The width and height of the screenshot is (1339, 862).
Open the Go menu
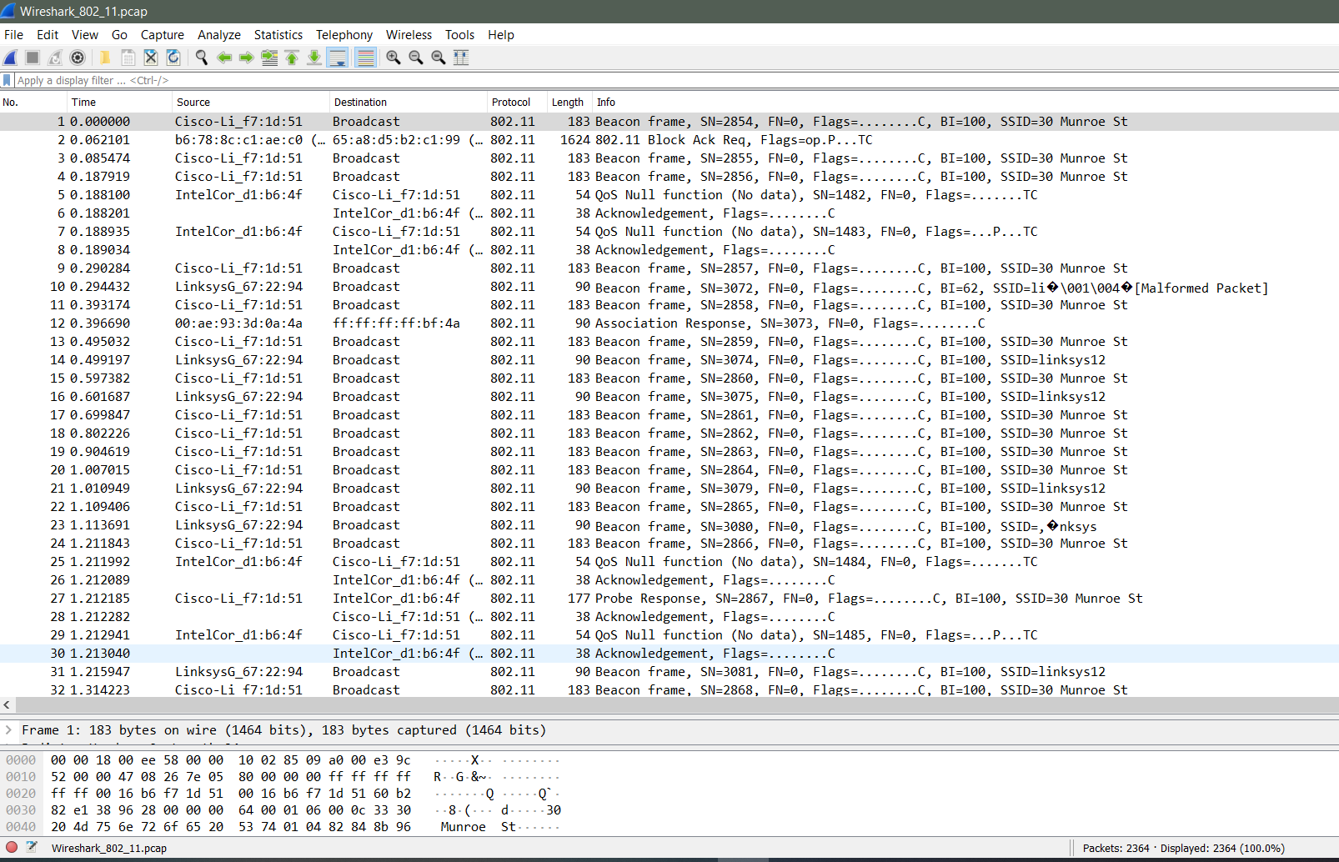pyautogui.click(x=119, y=35)
